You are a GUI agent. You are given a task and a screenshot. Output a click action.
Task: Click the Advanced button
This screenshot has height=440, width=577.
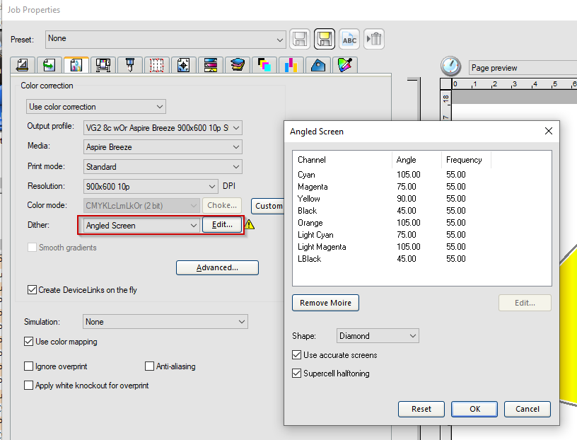click(x=217, y=267)
